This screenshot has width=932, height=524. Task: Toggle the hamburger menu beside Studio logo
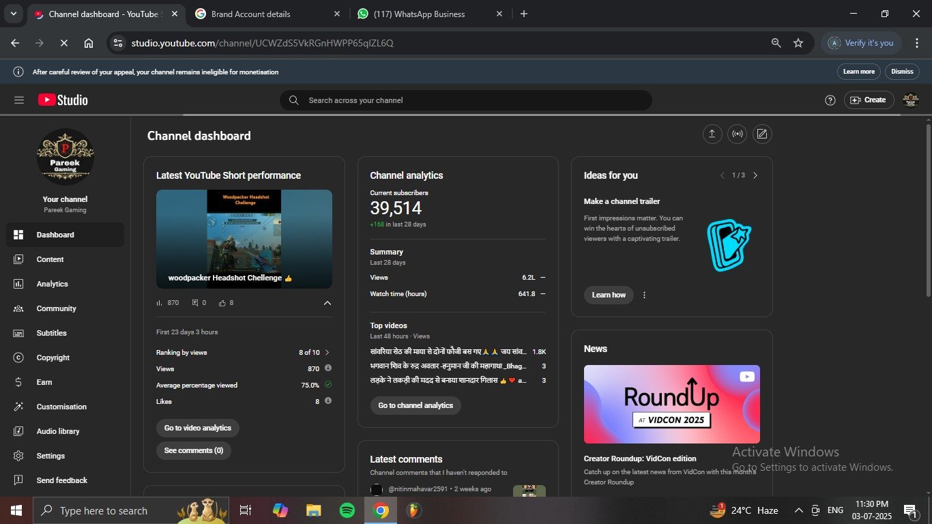point(19,100)
